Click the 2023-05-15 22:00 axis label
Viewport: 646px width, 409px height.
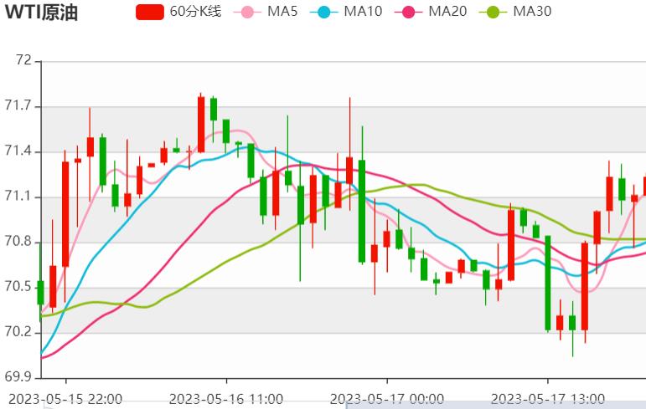[65, 399]
